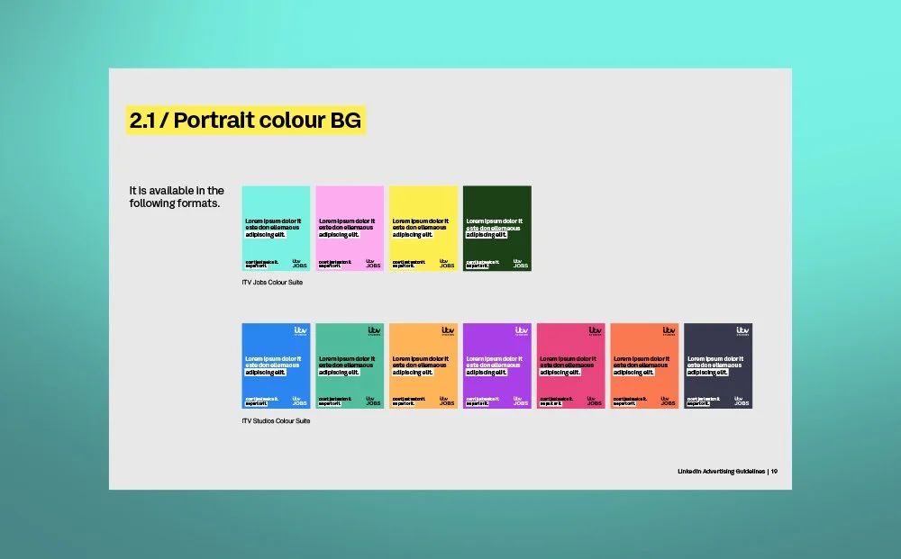The width and height of the screenshot is (901, 559).
Task: Select the purple ITV Studios portrait template
Action: [496, 365]
